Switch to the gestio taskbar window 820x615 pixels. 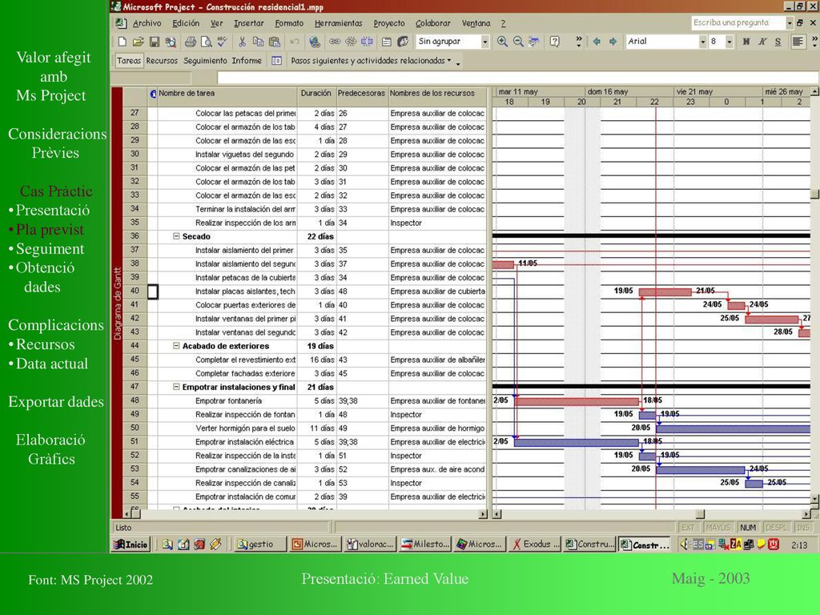[x=260, y=544]
